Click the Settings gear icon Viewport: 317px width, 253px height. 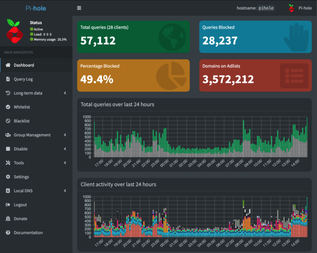point(8,177)
